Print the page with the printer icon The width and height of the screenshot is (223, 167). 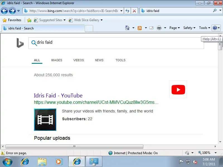coord(159,28)
